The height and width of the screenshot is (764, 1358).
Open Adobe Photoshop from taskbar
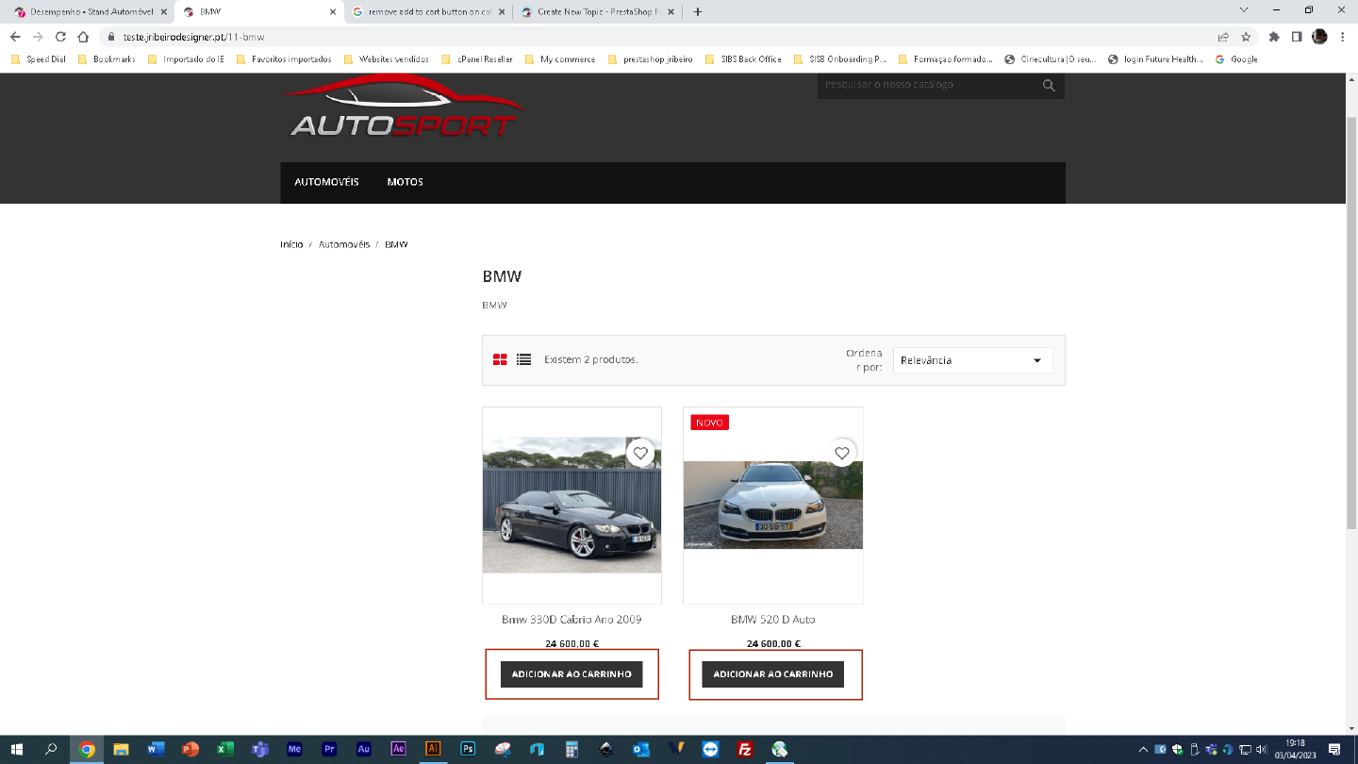(x=468, y=750)
